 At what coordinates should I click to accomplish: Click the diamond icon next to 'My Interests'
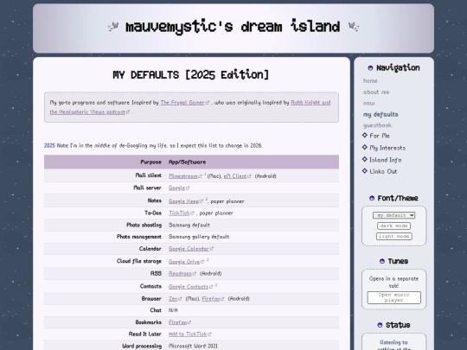coord(365,147)
